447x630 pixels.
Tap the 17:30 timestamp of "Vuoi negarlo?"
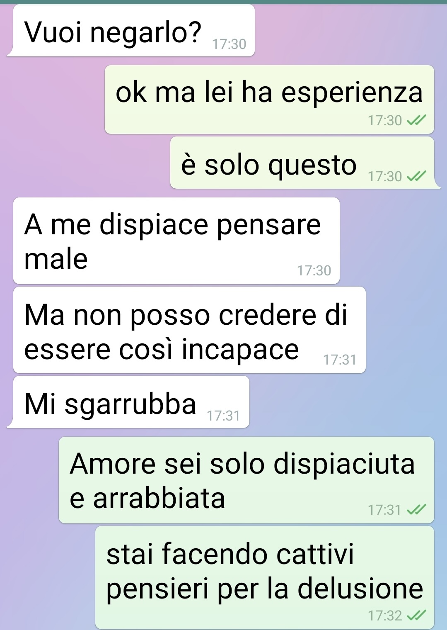pyautogui.click(x=229, y=44)
